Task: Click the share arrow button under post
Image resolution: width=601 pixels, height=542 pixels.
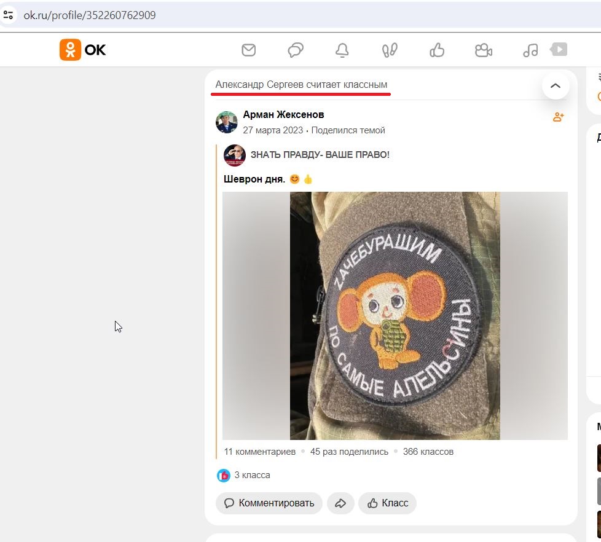Action: click(x=340, y=503)
